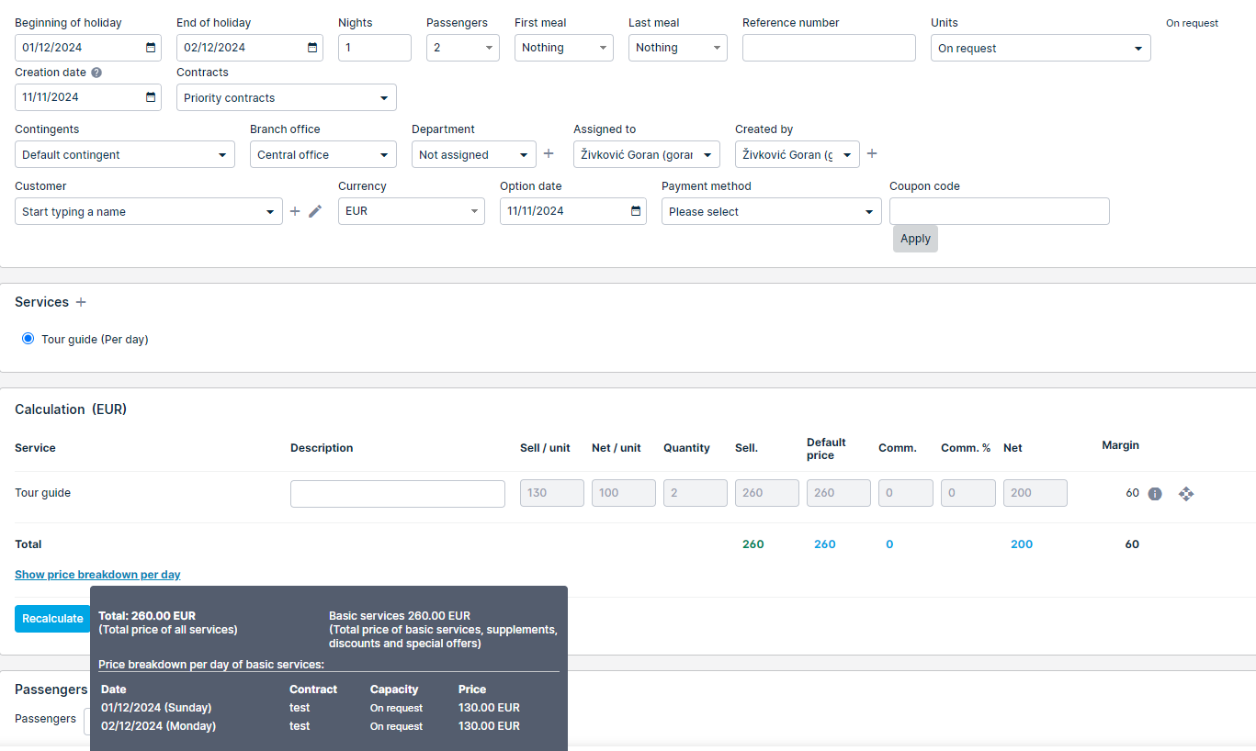This screenshot has width=1256, height=751.
Task: Open the Currency EUR dropdown
Action: click(412, 211)
